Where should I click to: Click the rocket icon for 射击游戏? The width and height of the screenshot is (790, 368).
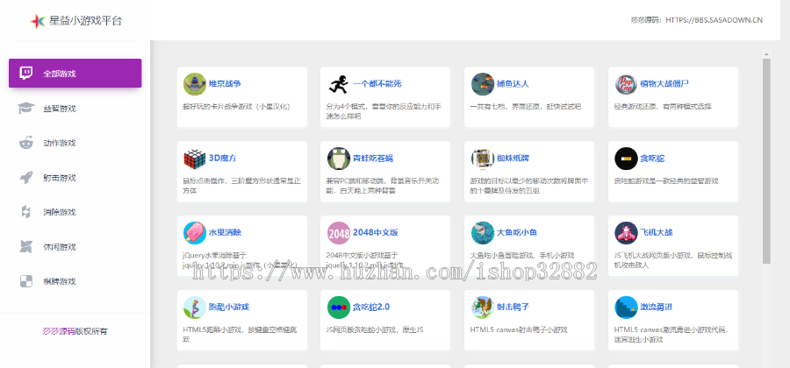[26, 178]
